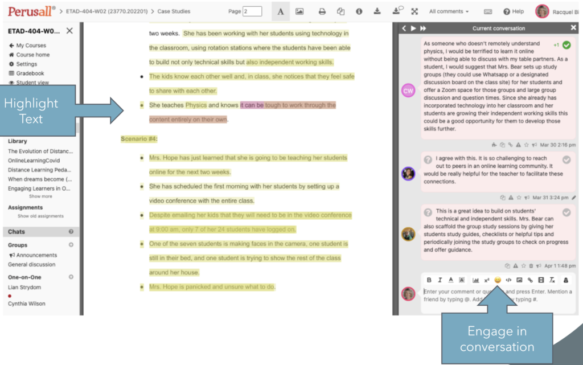
Task: Open the print option in the top toolbar
Action: click(x=323, y=11)
